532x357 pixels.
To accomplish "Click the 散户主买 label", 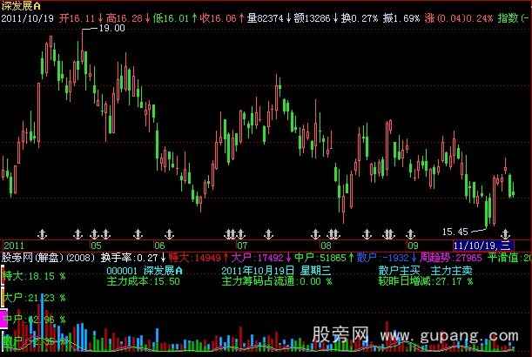I will click(x=399, y=271).
